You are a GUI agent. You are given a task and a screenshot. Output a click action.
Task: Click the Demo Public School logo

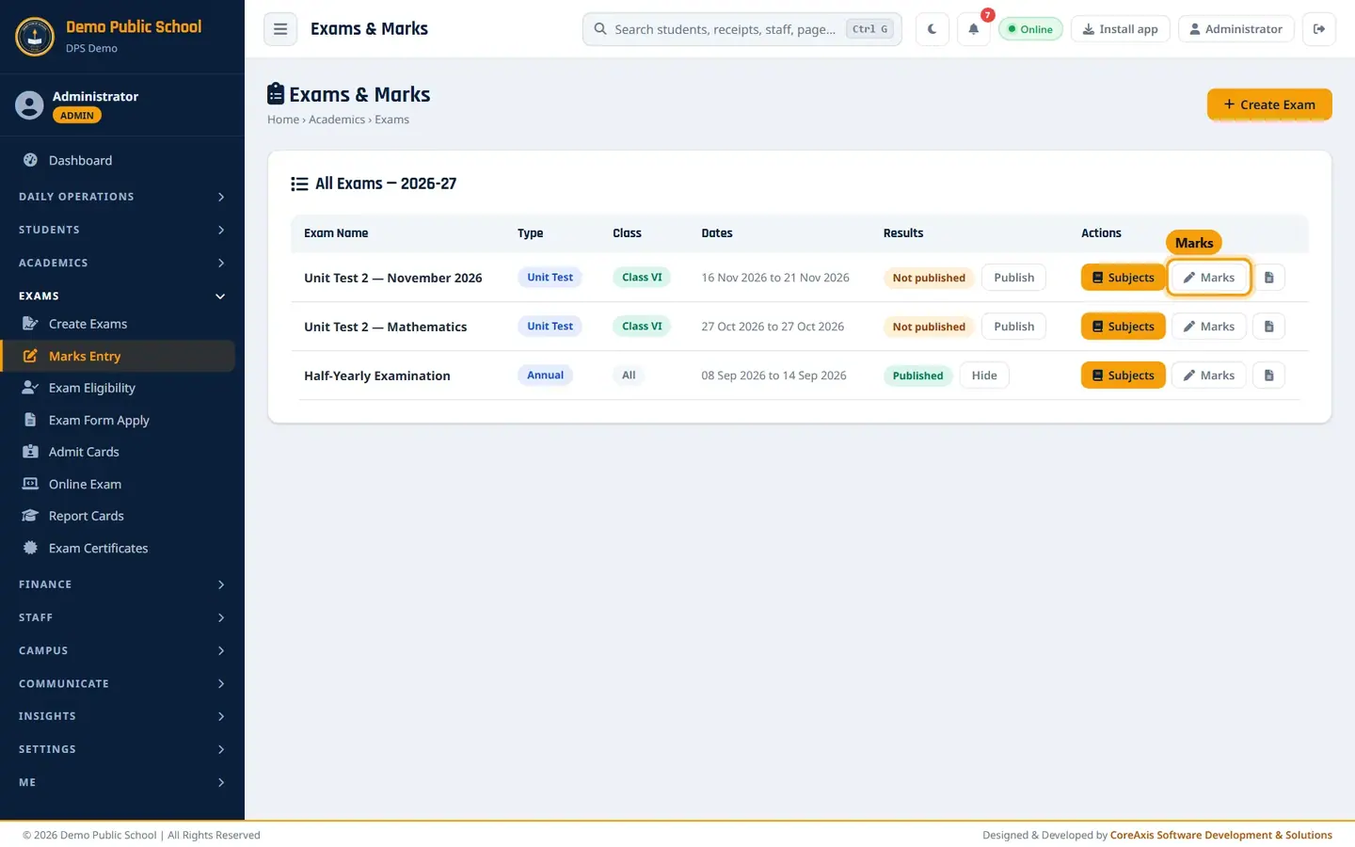click(35, 37)
